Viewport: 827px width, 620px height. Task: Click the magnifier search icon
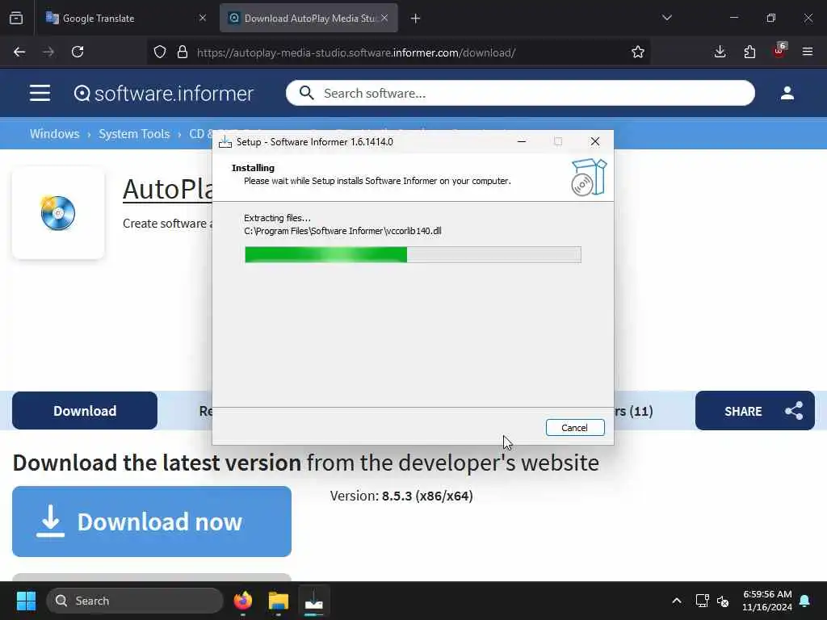click(x=306, y=94)
